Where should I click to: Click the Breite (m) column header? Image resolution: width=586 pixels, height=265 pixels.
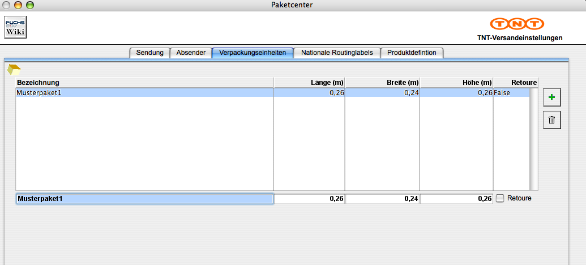[382, 83]
